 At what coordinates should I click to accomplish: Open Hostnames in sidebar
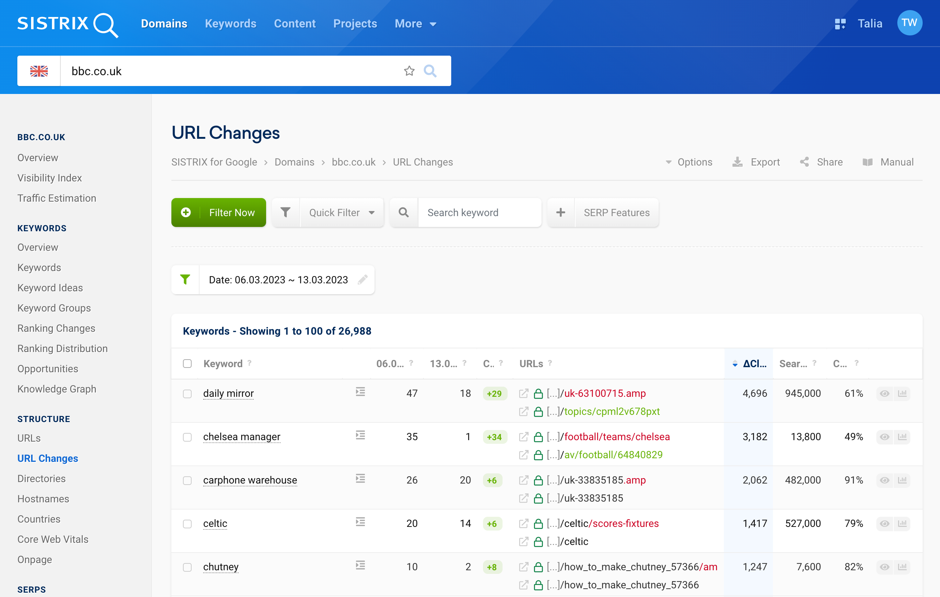pos(43,499)
